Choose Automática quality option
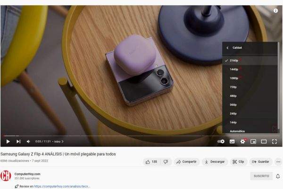 [250, 131]
